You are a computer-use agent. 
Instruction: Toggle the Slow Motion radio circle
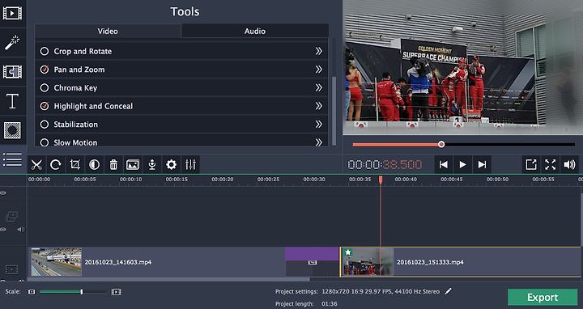45,142
